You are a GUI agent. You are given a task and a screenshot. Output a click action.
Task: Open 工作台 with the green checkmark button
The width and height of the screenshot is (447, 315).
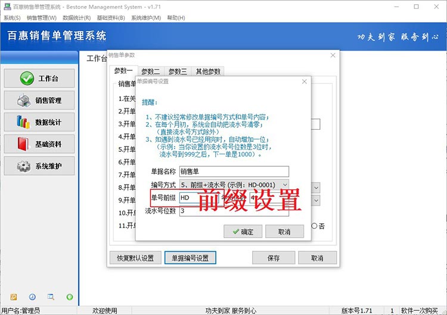(x=39, y=78)
